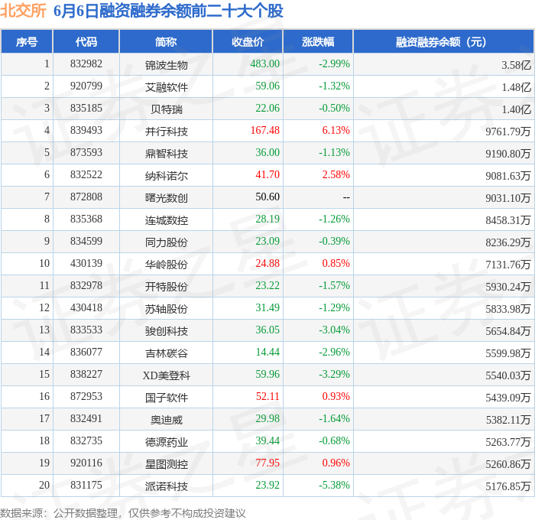This screenshot has height=520, width=535.
Task: Click change value 2.58%
Action: pyautogui.click(x=336, y=175)
